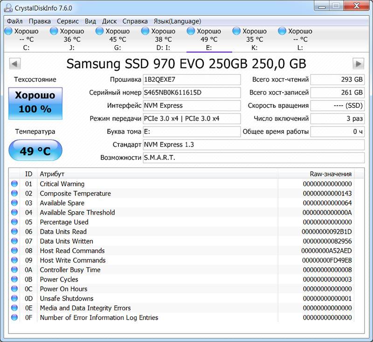Click total working time value 0 ч
The height and width of the screenshot is (342, 373).
tap(337, 132)
